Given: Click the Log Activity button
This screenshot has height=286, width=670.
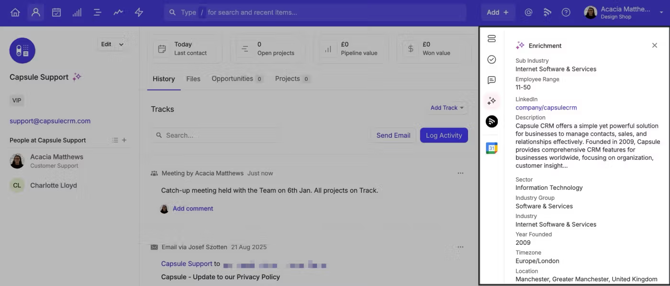Looking at the screenshot, I should point(444,135).
